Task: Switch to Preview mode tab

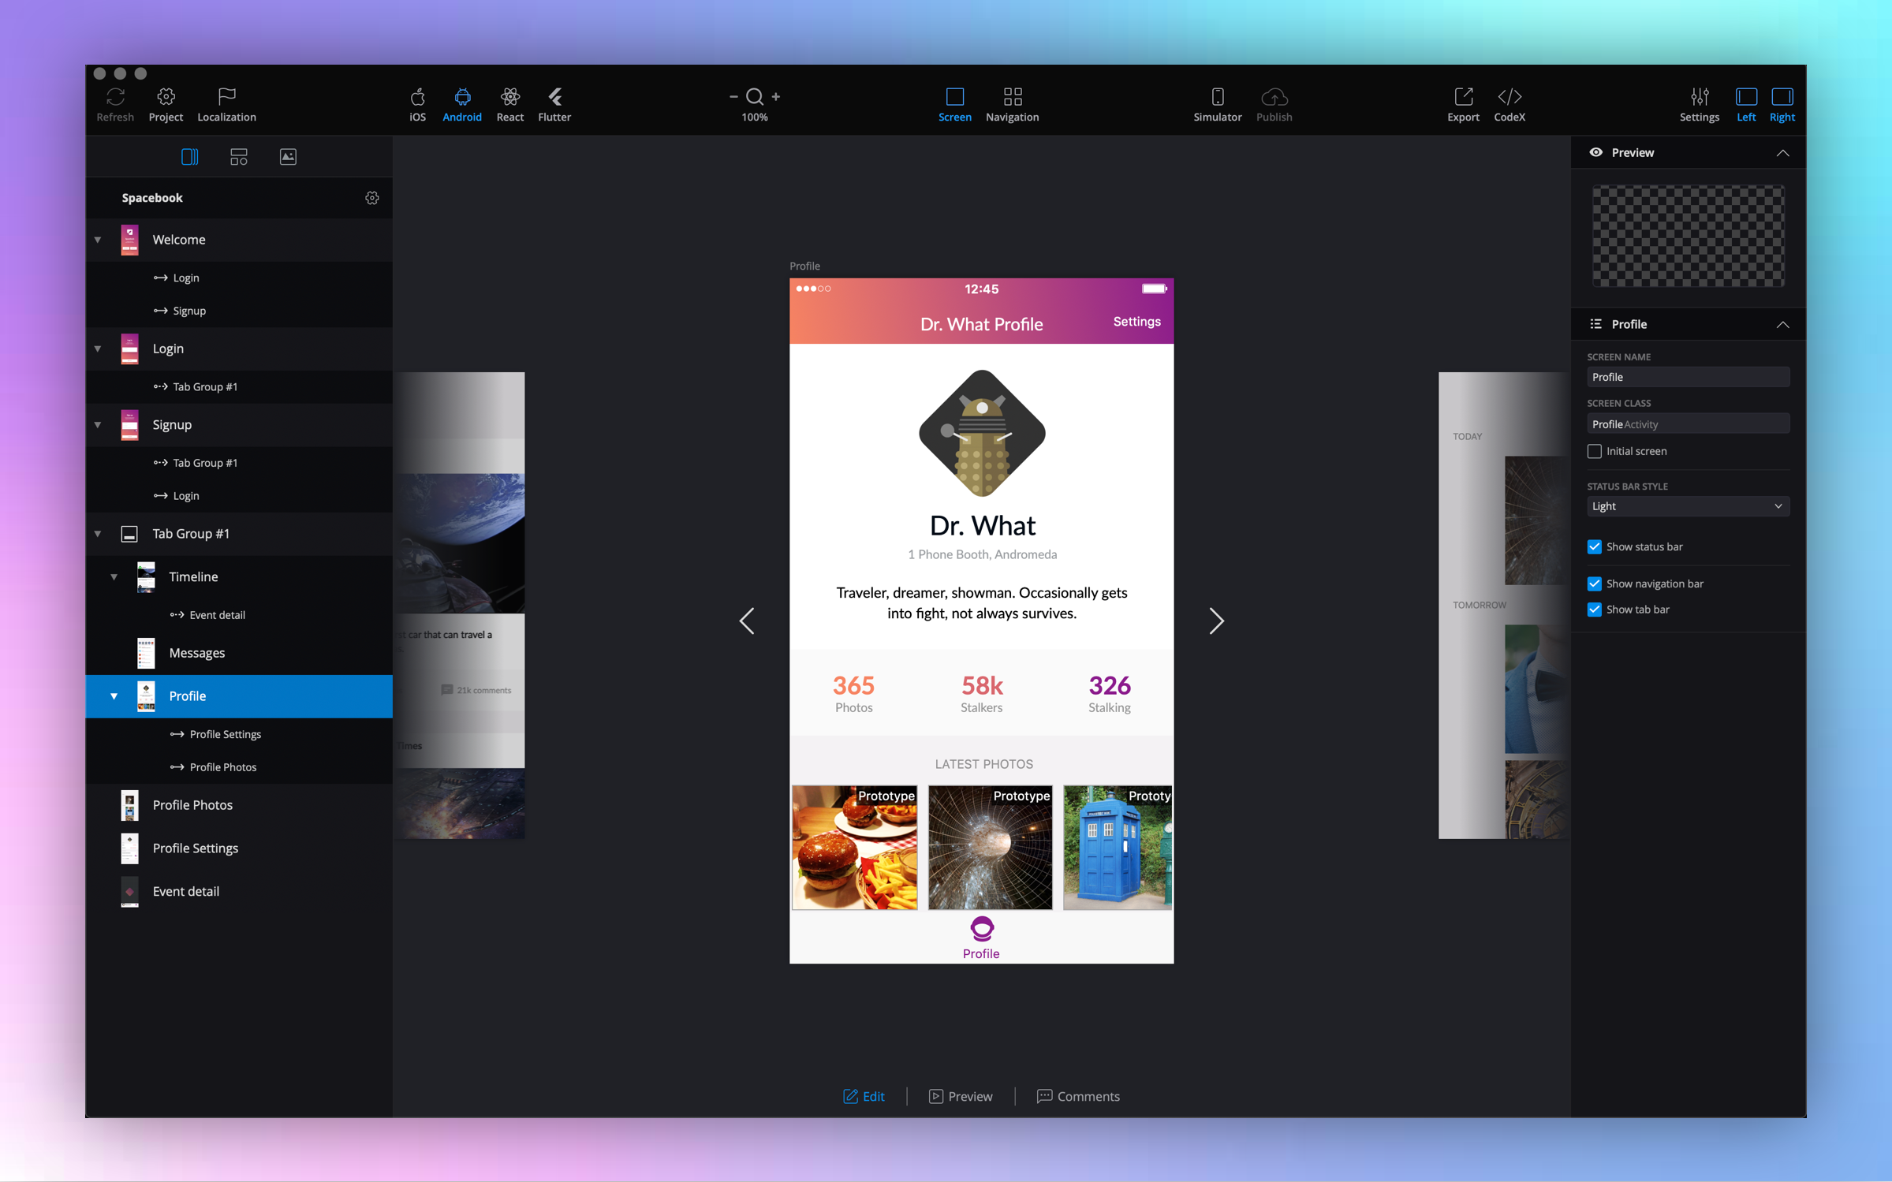Action: point(961,1096)
